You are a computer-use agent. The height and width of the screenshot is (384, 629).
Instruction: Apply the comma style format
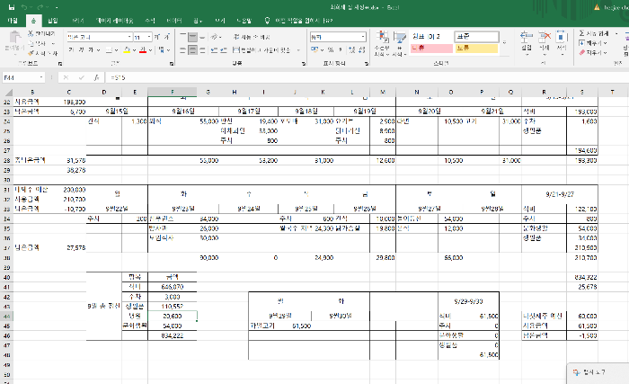point(341,49)
